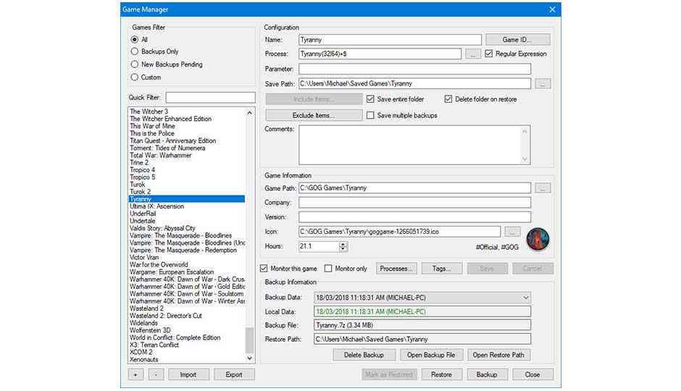Screen dimensions: 681x391
Task: Toggle Delete folder on restore checkbox
Action: point(448,99)
